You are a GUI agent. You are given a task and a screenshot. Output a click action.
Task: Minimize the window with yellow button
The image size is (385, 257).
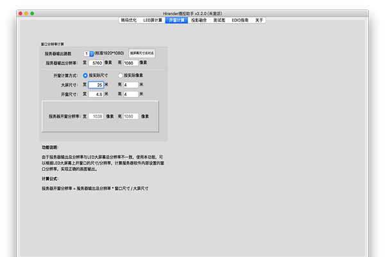(x=26, y=13)
